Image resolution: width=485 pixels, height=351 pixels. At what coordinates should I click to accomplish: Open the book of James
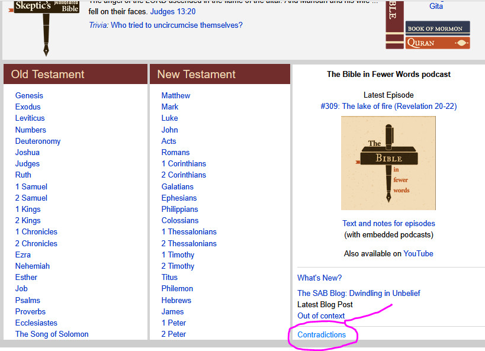pos(172,312)
